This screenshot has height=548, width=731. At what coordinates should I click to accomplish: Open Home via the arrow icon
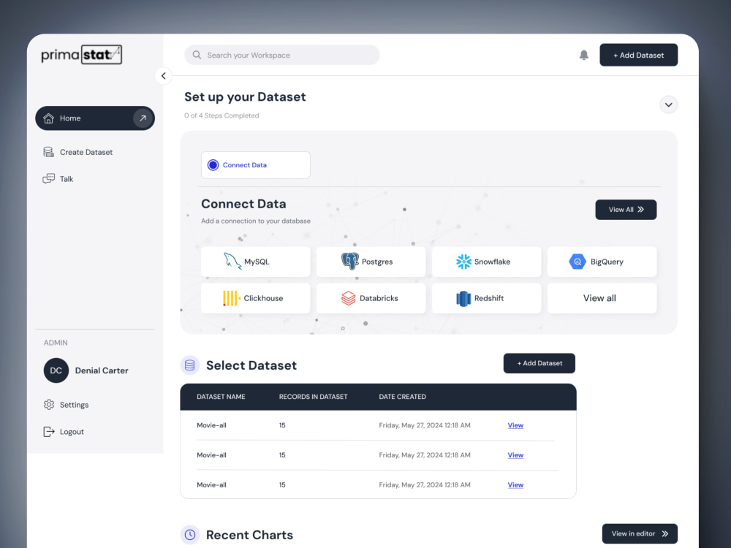[x=143, y=118]
